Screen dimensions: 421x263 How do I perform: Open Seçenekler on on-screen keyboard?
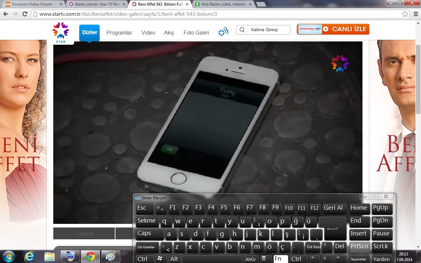(359, 259)
